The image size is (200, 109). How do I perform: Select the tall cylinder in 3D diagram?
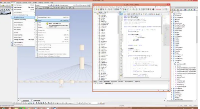pos(82,63)
